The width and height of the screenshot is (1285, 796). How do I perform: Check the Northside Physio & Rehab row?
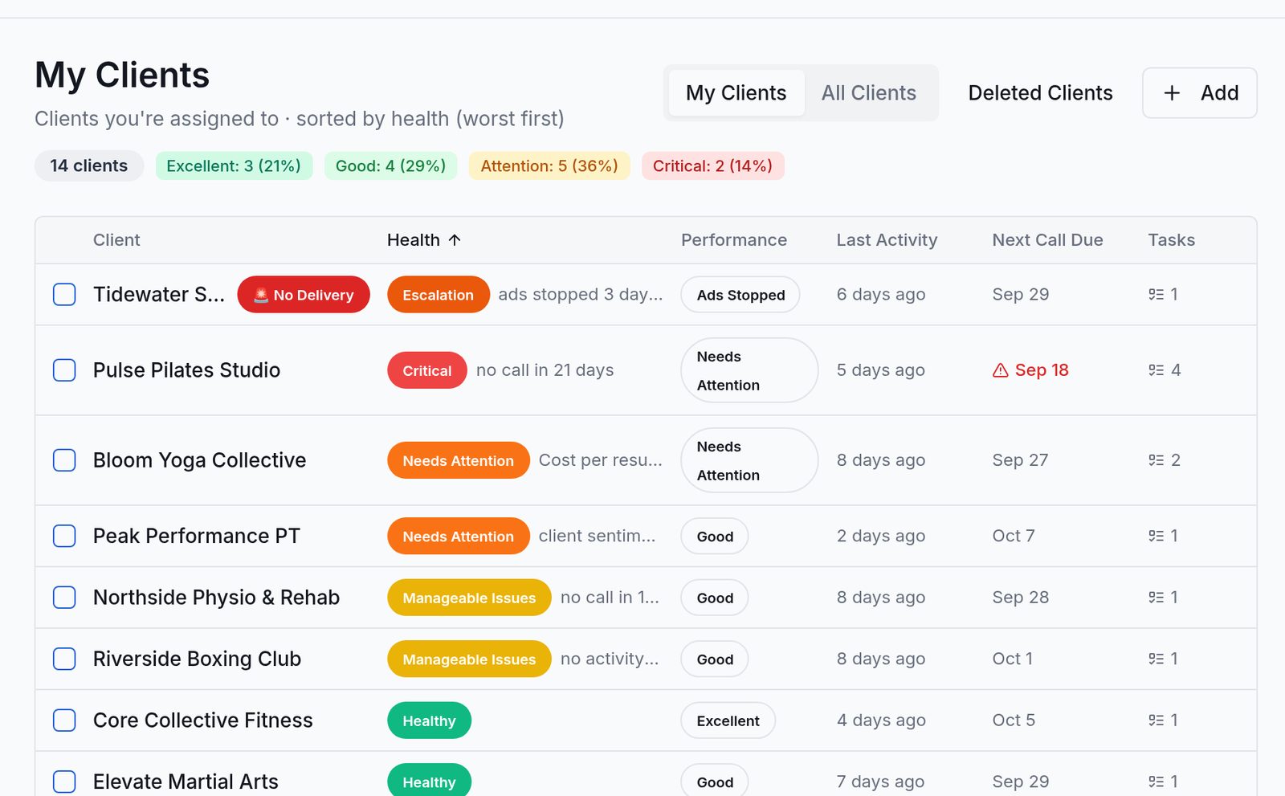coord(64,598)
